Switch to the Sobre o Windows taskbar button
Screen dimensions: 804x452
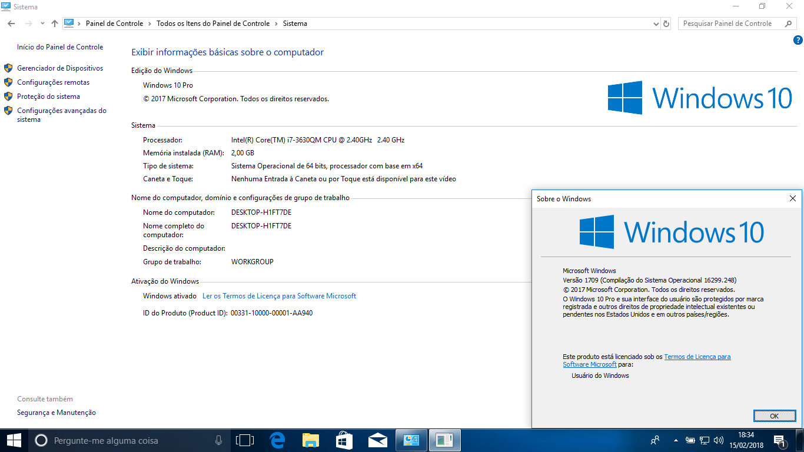444,440
